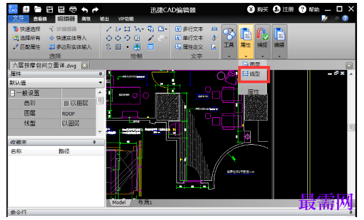Save the drawing with the floppy icon
Viewport: 364px width, 220px height.
[50, 9]
